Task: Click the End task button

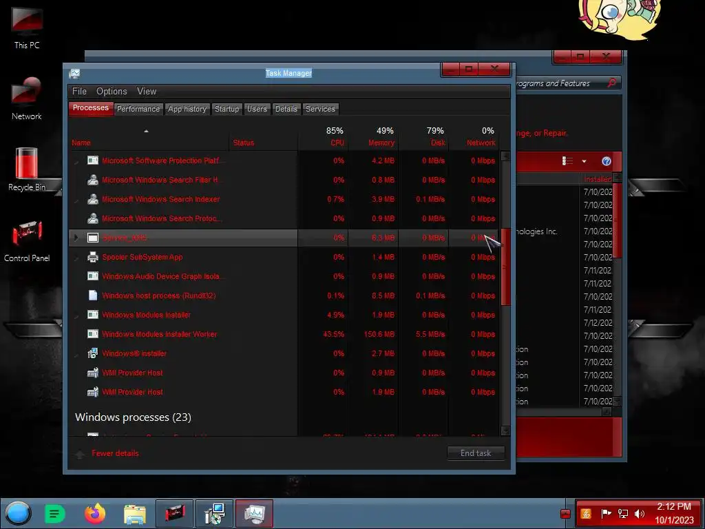Action: (476, 453)
